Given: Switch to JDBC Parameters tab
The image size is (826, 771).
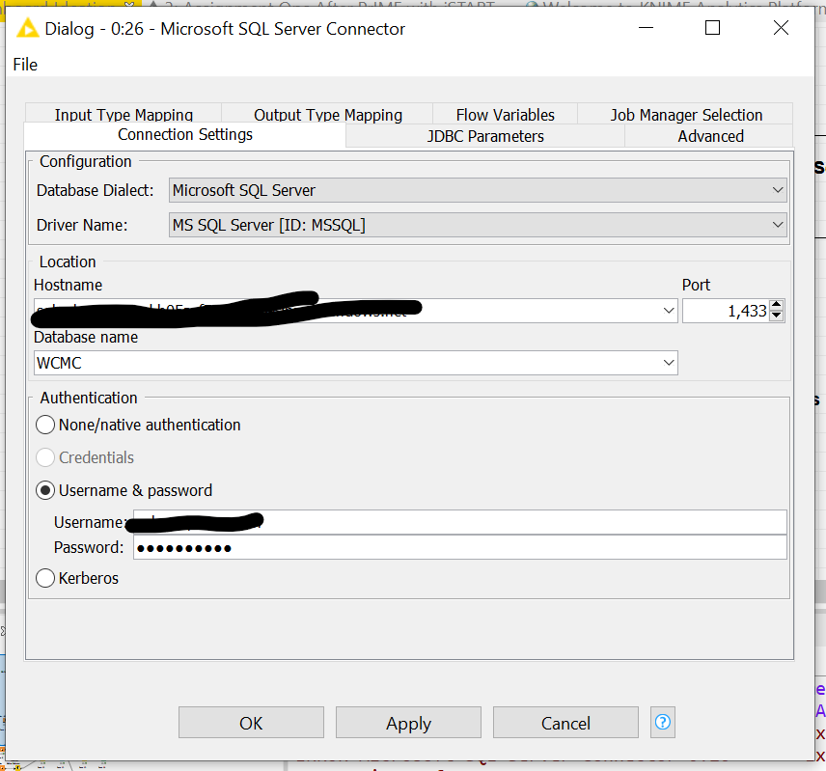Looking at the screenshot, I should pyautogui.click(x=485, y=136).
